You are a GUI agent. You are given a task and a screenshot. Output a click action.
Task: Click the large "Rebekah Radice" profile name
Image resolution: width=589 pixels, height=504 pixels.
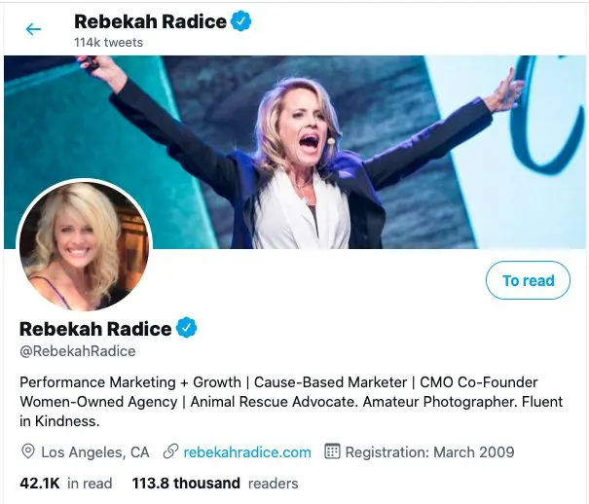pos(95,328)
